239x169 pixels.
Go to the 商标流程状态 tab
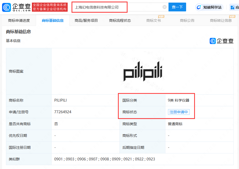[120, 20]
